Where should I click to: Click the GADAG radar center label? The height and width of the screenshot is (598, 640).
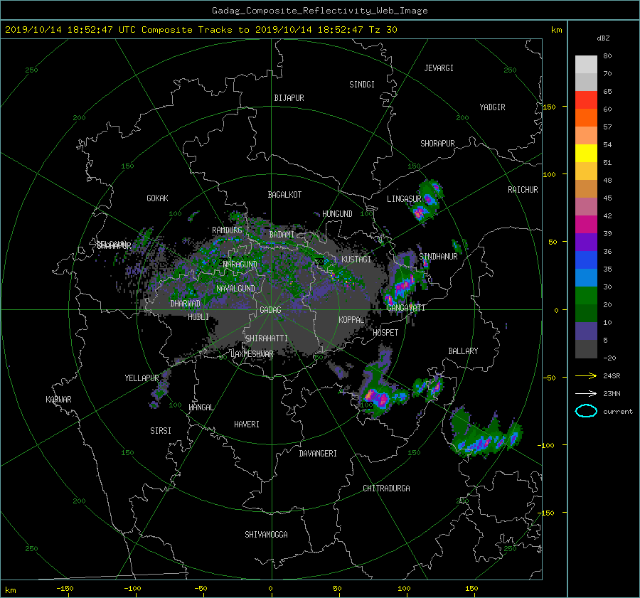click(x=270, y=310)
